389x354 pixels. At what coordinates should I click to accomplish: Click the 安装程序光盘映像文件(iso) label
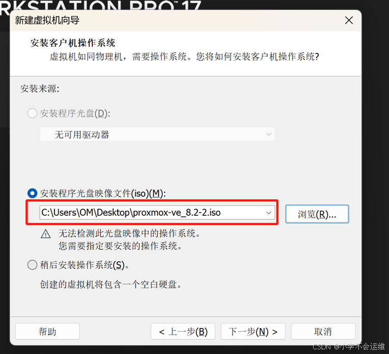[103, 194]
